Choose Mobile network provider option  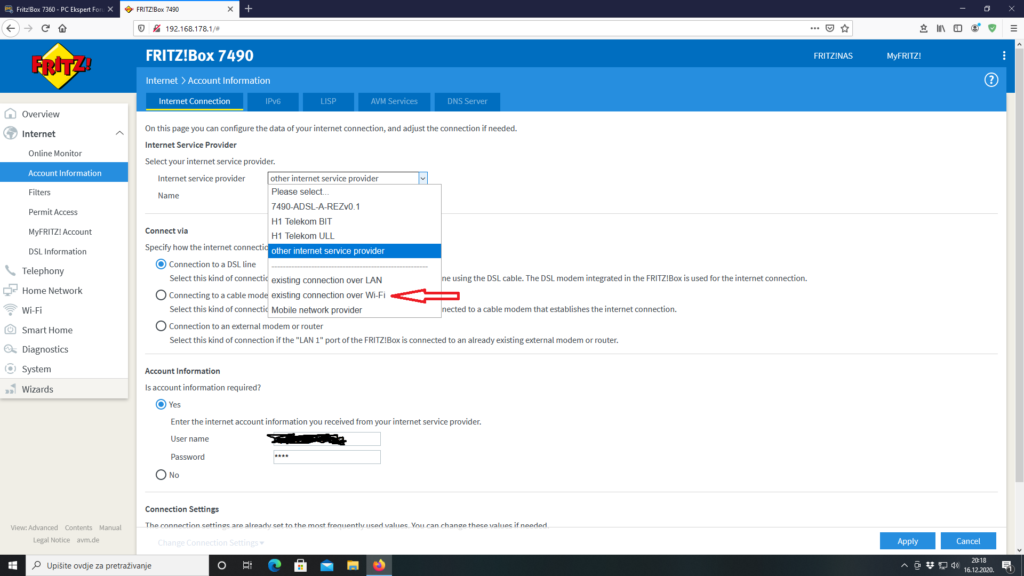click(x=354, y=310)
